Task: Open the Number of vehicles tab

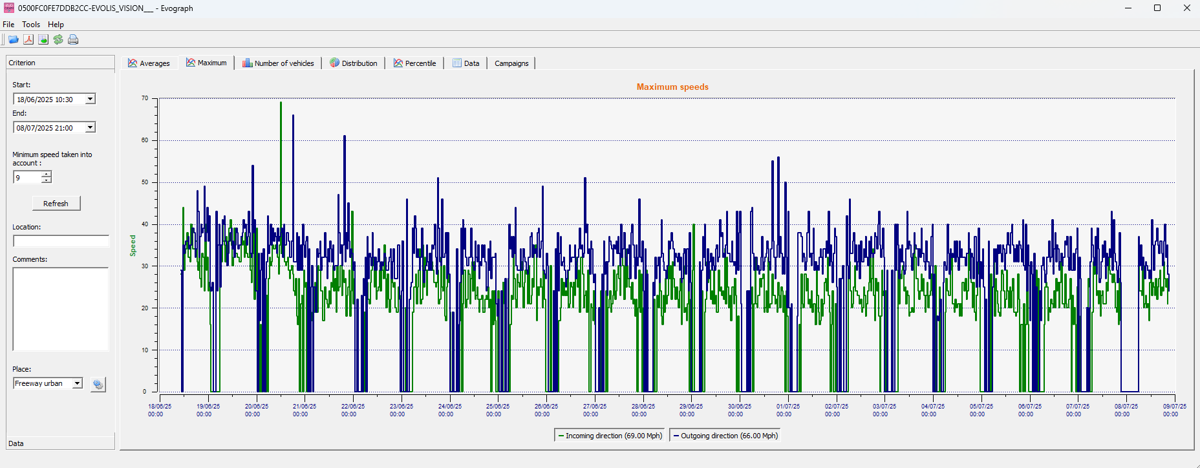Action: coord(278,63)
